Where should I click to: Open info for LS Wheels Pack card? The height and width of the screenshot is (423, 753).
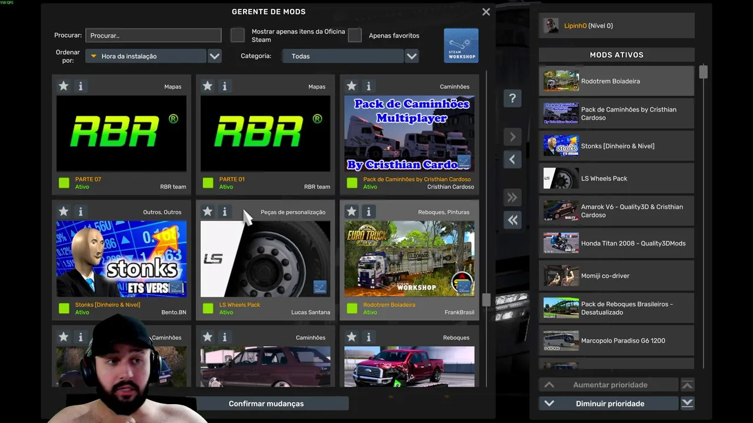[x=224, y=211]
